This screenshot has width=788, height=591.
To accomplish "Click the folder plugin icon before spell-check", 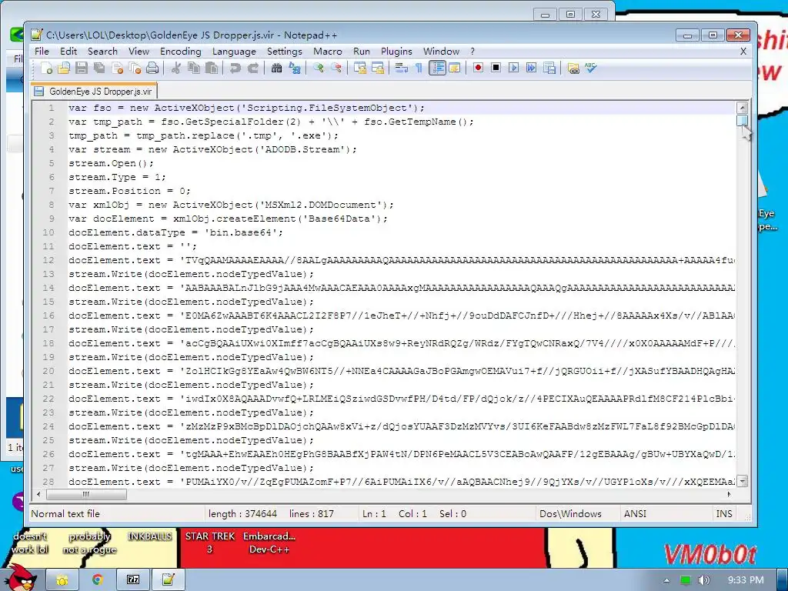I will [x=573, y=68].
